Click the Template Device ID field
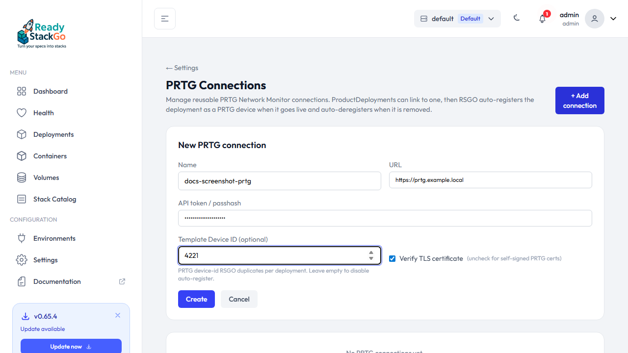628x353 pixels. point(280,255)
